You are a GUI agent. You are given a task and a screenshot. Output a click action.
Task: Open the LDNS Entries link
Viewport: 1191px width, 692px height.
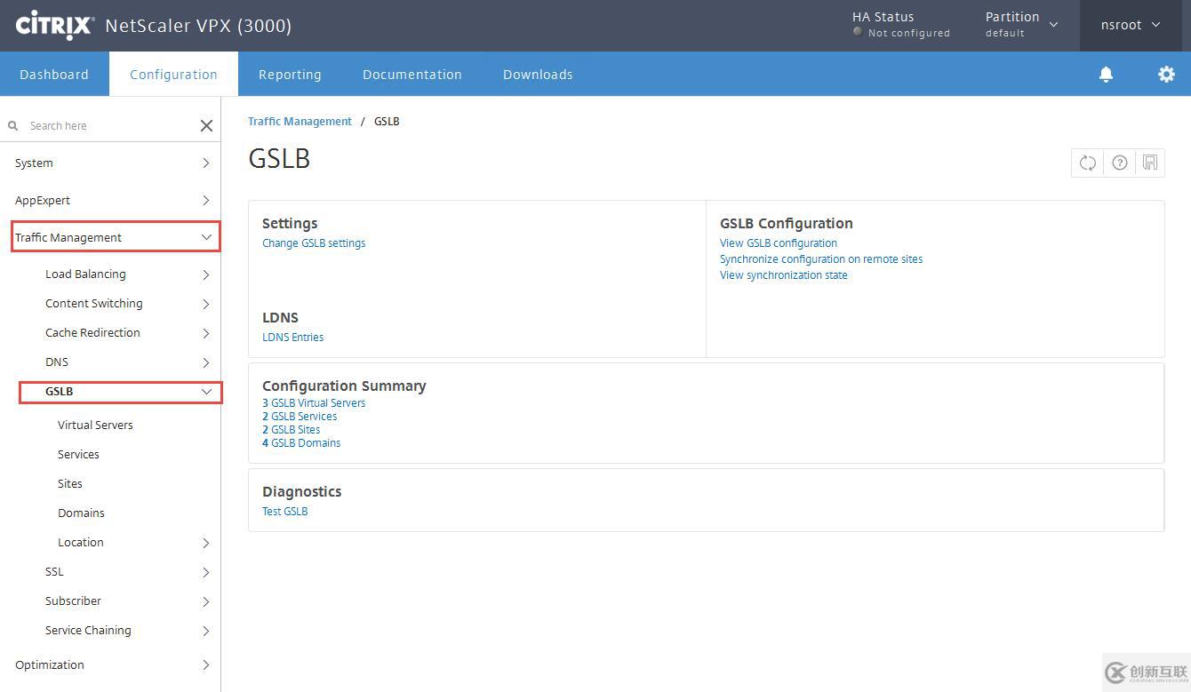click(293, 338)
